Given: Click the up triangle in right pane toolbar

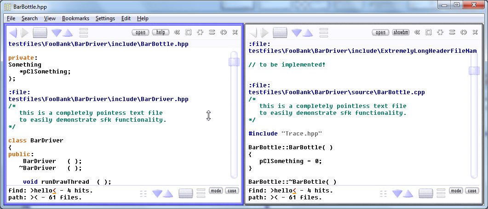Looking at the screenshot, I should pos(307,33).
